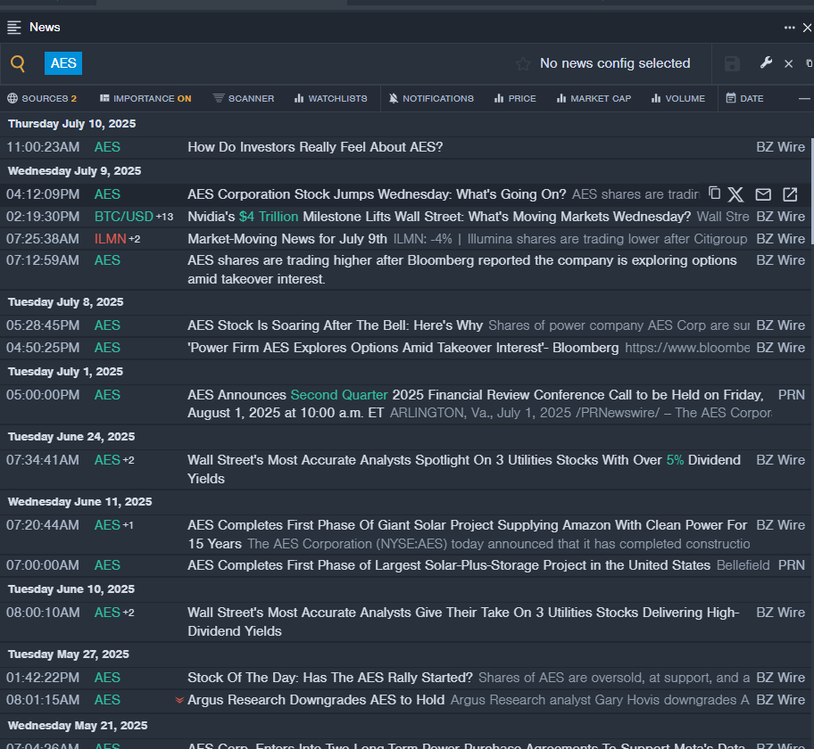This screenshot has height=749, width=814.
Task: Open the Sources 2 filter dropdown
Action: tap(42, 99)
